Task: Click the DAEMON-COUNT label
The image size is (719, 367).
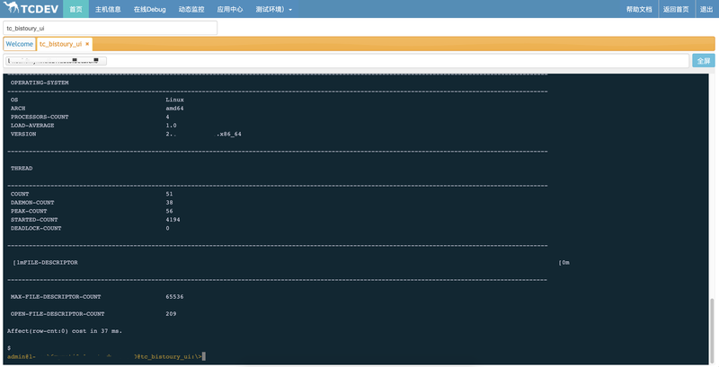Action: 32,203
